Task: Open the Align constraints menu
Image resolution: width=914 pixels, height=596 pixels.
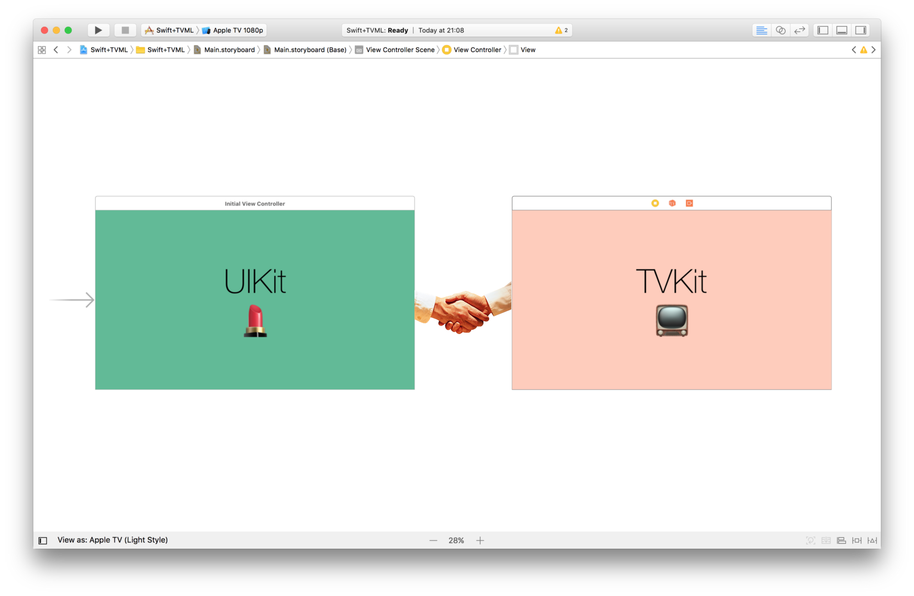Action: pyautogui.click(x=841, y=540)
